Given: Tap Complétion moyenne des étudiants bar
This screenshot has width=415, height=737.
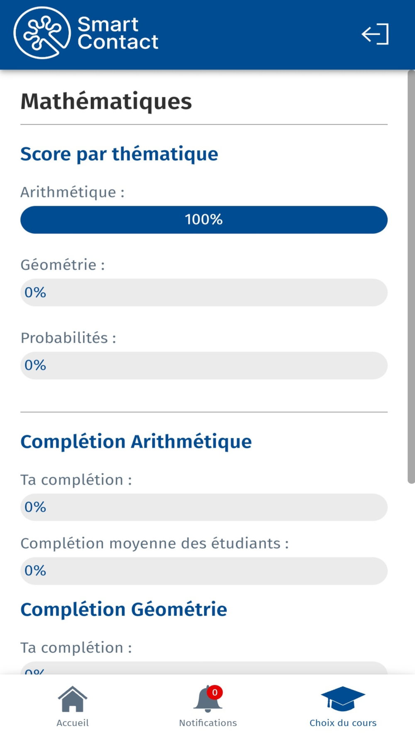Looking at the screenshot, I should click(204, 571).
